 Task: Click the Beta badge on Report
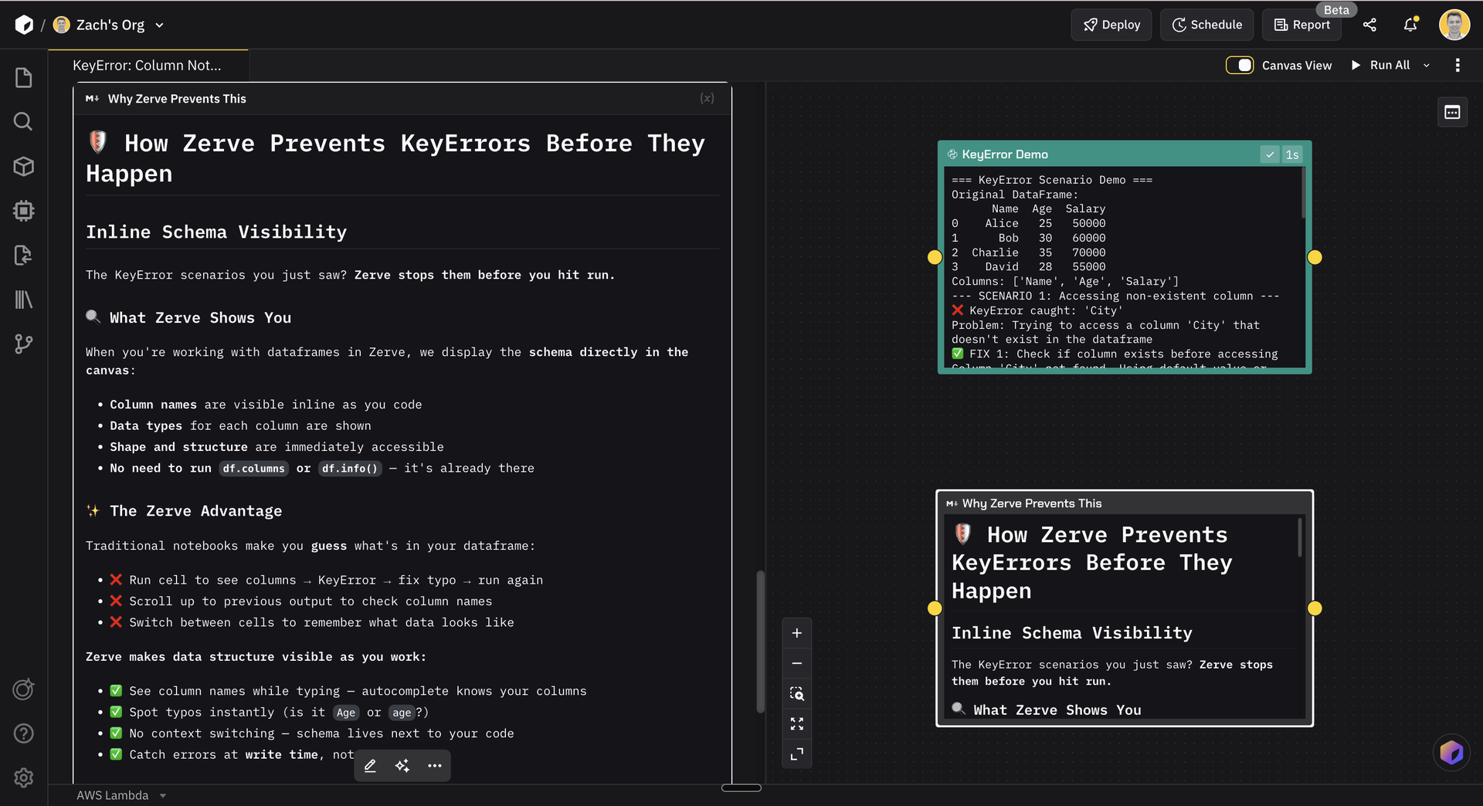pos(1336,10)
